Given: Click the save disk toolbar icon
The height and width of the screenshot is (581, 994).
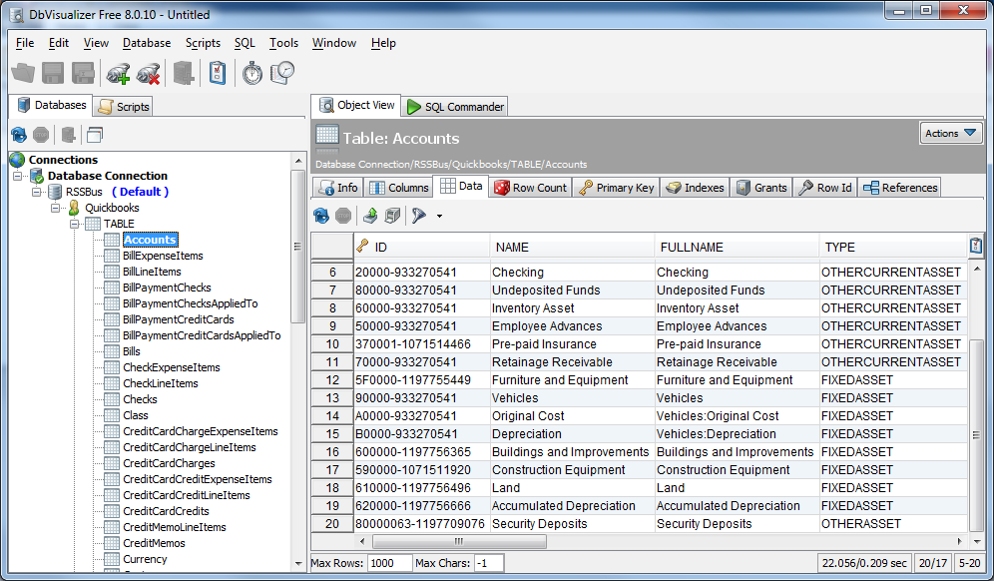Looking at the screenshot, I should click(53, 73).
